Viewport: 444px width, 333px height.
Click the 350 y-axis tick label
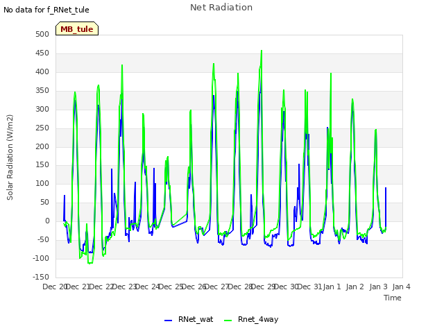tap(42, 90)
